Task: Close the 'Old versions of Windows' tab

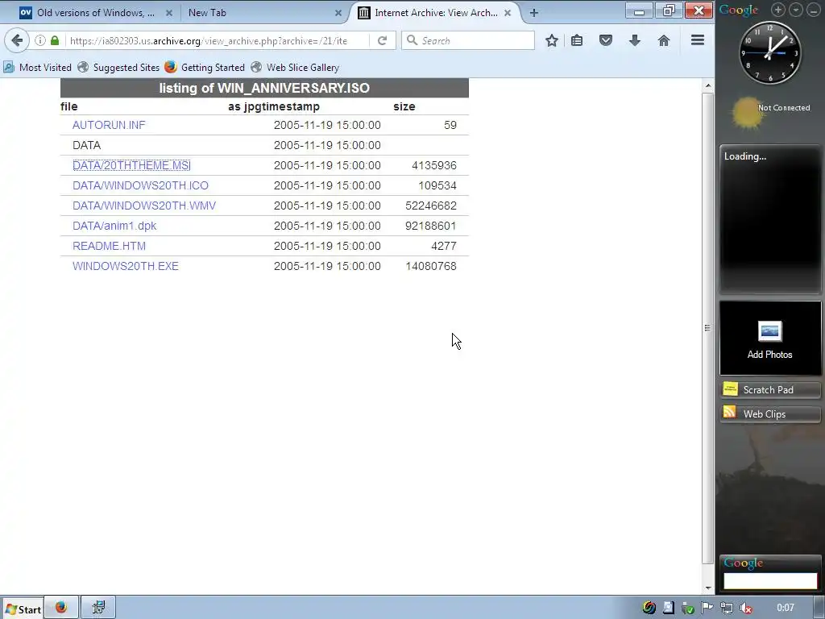Action: click(169, 13)
